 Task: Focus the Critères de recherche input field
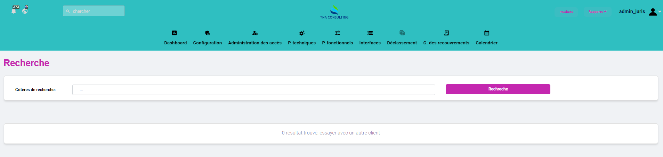pos(253,90)
